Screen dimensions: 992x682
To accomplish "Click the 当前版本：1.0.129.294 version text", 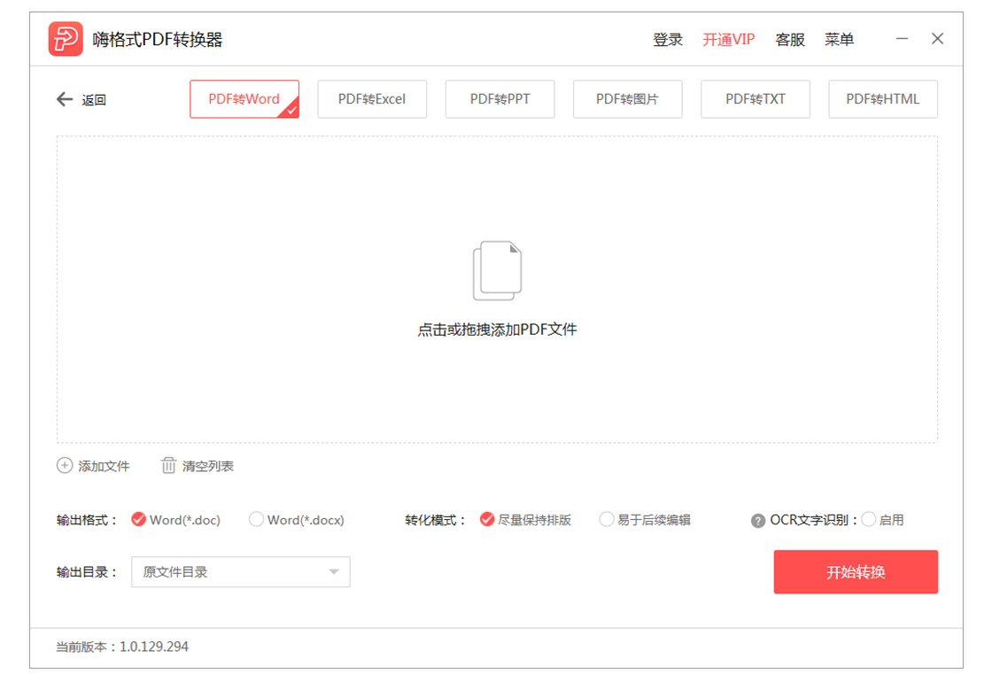I will coord(122,647).
